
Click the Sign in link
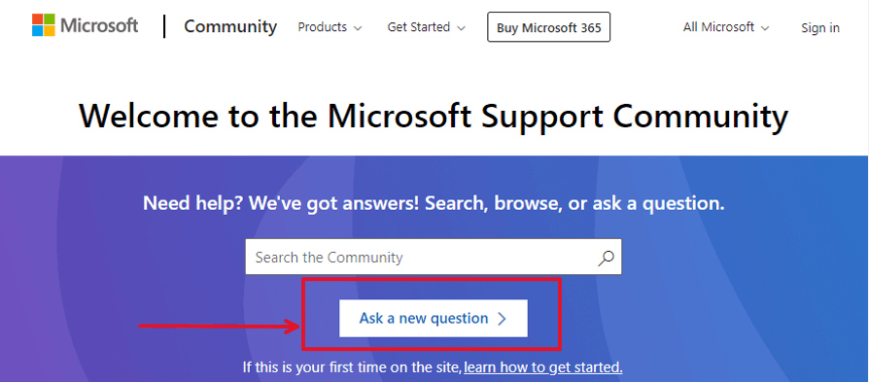[820, 28]
